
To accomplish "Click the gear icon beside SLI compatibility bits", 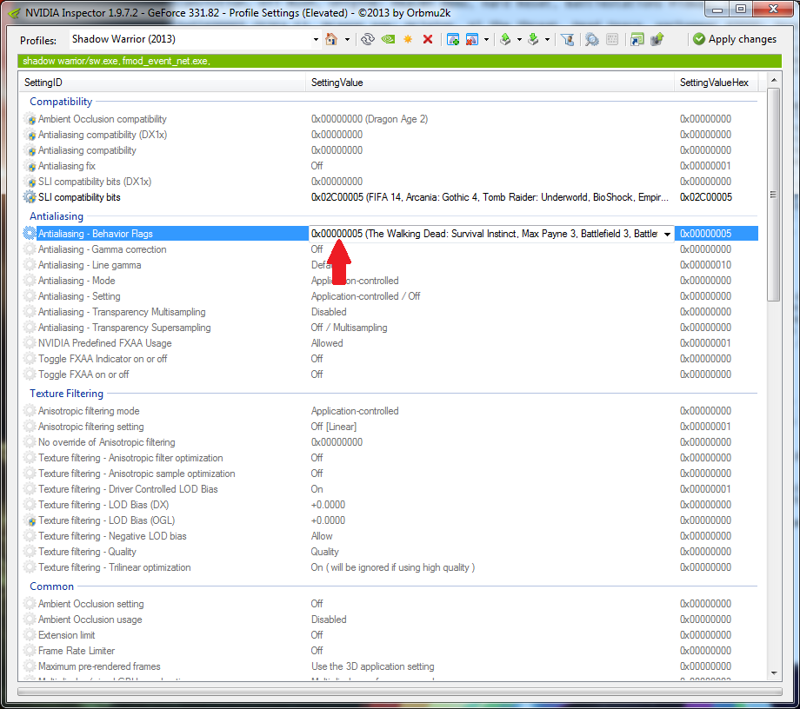I will (x=30, y=197).
